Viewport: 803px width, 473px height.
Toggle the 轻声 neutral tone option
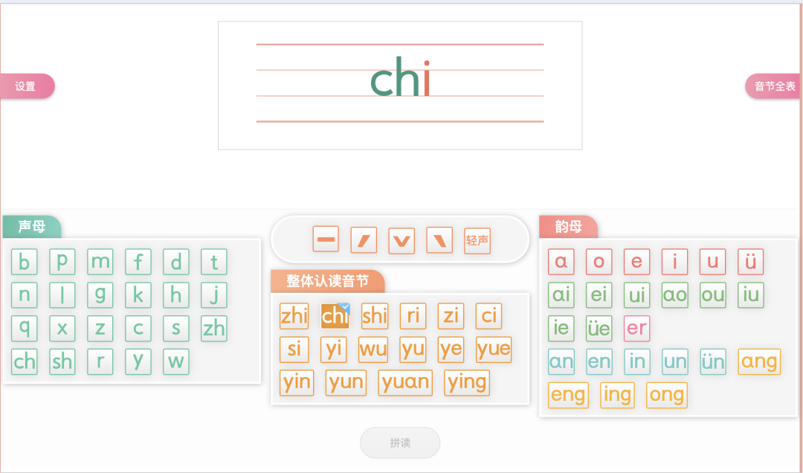[x=477, y=239]
